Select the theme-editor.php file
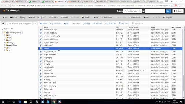Viewport: 185px width, 104px height. click(x=50, y=83)
